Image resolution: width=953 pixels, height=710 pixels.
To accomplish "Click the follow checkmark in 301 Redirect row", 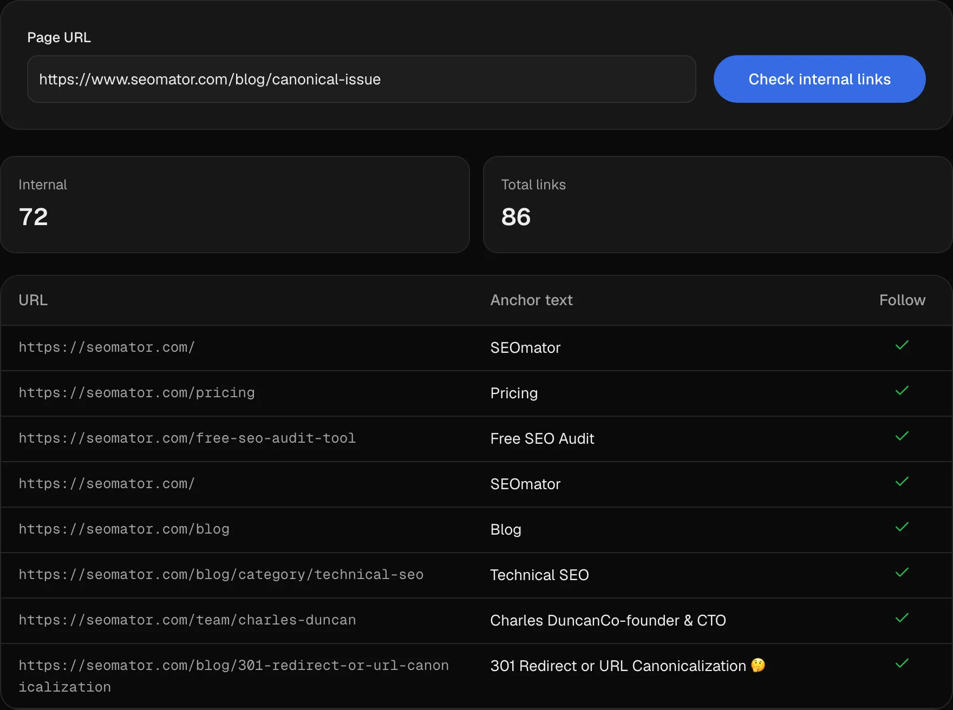I will click(x=902, y=663).
